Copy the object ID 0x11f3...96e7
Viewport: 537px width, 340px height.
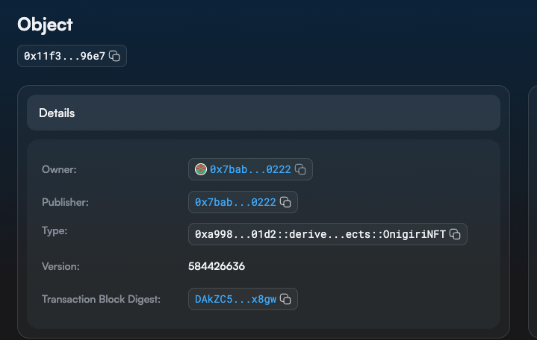(x=114, y=56)
